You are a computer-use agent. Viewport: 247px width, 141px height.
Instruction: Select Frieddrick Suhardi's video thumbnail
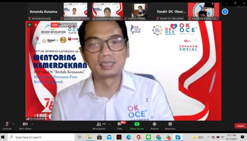click(203, 12)
